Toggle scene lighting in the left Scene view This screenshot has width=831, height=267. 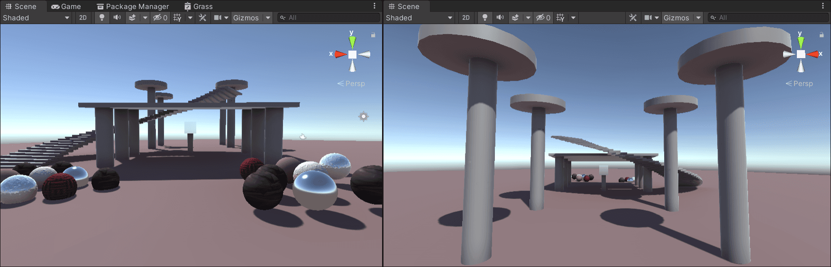tap(101, 17)
